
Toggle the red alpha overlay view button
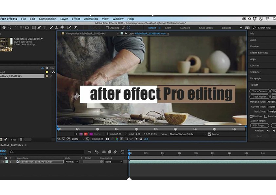(x=86, y=134)
